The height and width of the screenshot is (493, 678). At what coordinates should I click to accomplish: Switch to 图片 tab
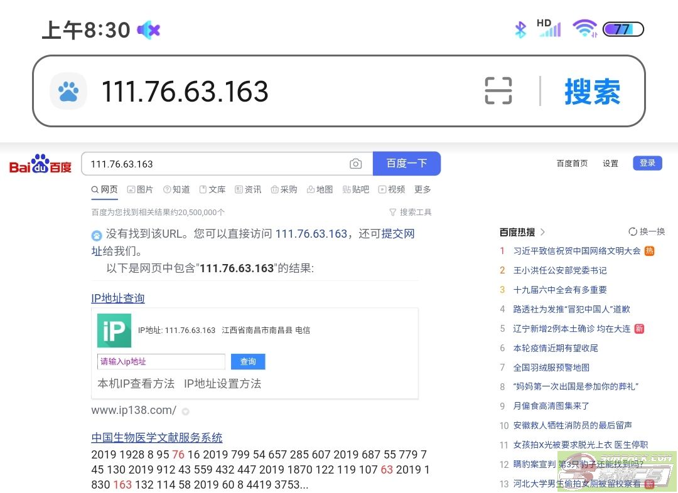[x=140, y=189]
